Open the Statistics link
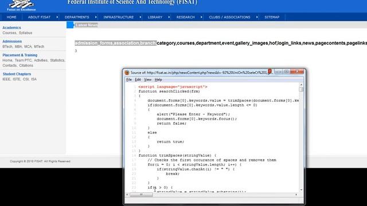Screen dimensions: 367x206 click(x=57, y=61)
